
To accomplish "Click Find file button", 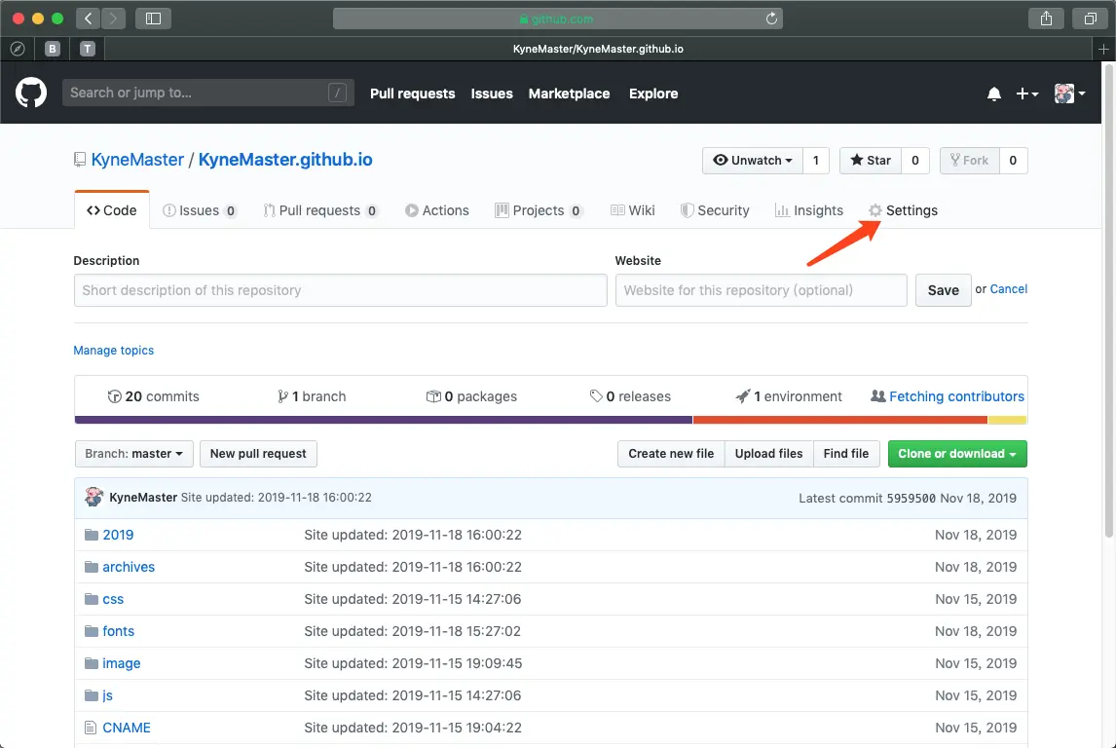I will click(x=846, y=453).
